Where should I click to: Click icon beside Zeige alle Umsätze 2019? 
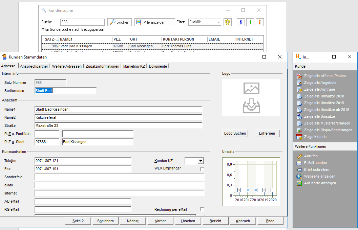click(299, 103)
